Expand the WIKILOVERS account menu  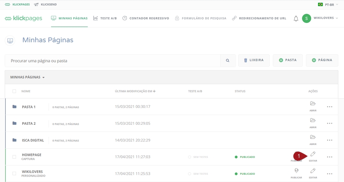click(325, 18)
